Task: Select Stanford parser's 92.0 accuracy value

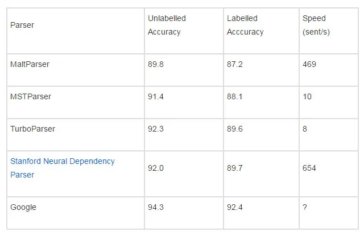Action: pos(156,168)
